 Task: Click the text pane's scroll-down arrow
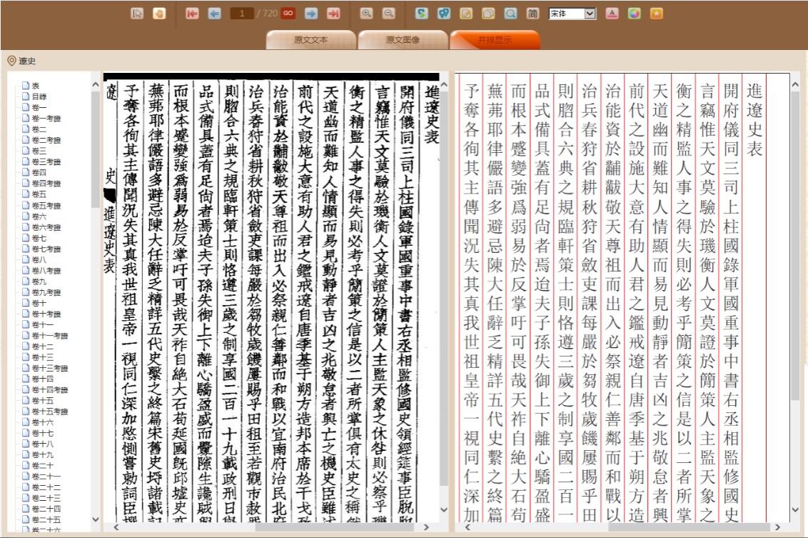(795, 511)
